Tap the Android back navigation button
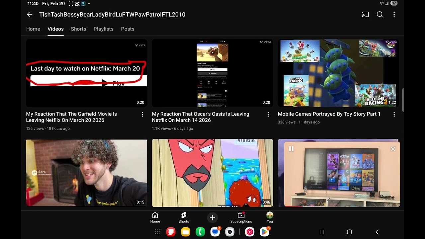The width and height of the screenshot is (425, 239). pyautogui.click(x=377, y=232)
